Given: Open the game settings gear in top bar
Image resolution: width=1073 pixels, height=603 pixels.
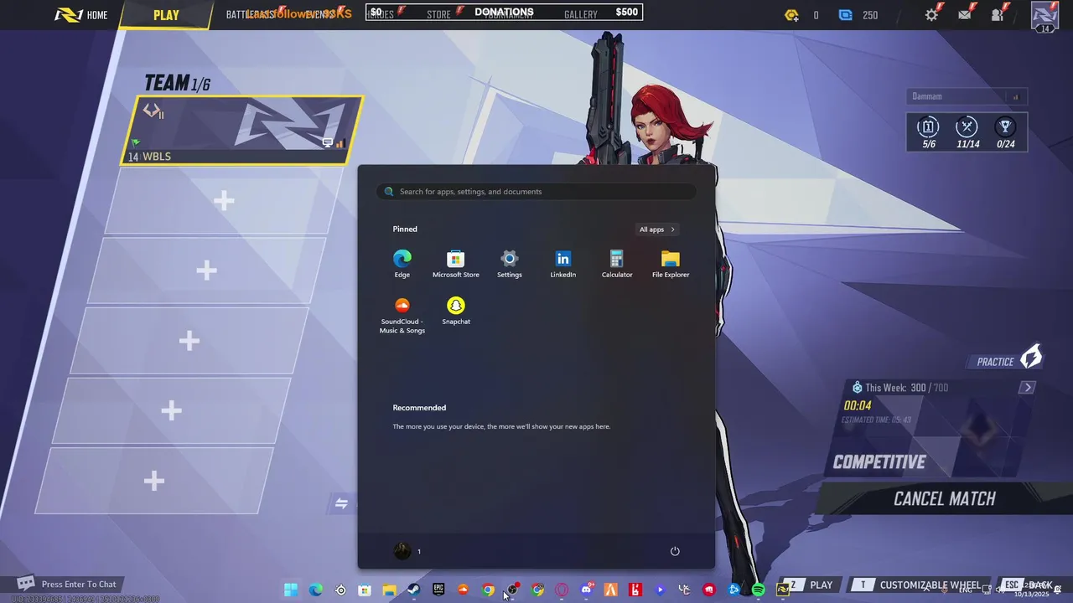Looking at the screenshot, I should [x=932, y=14].
